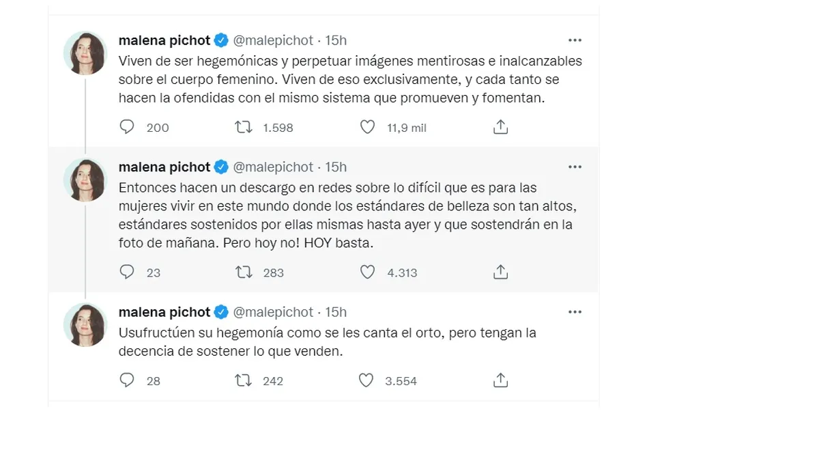This screenshot has height=461, width=819.
Task: Open the 15h timestamp on the last tweet
Action: click(336, 312)
